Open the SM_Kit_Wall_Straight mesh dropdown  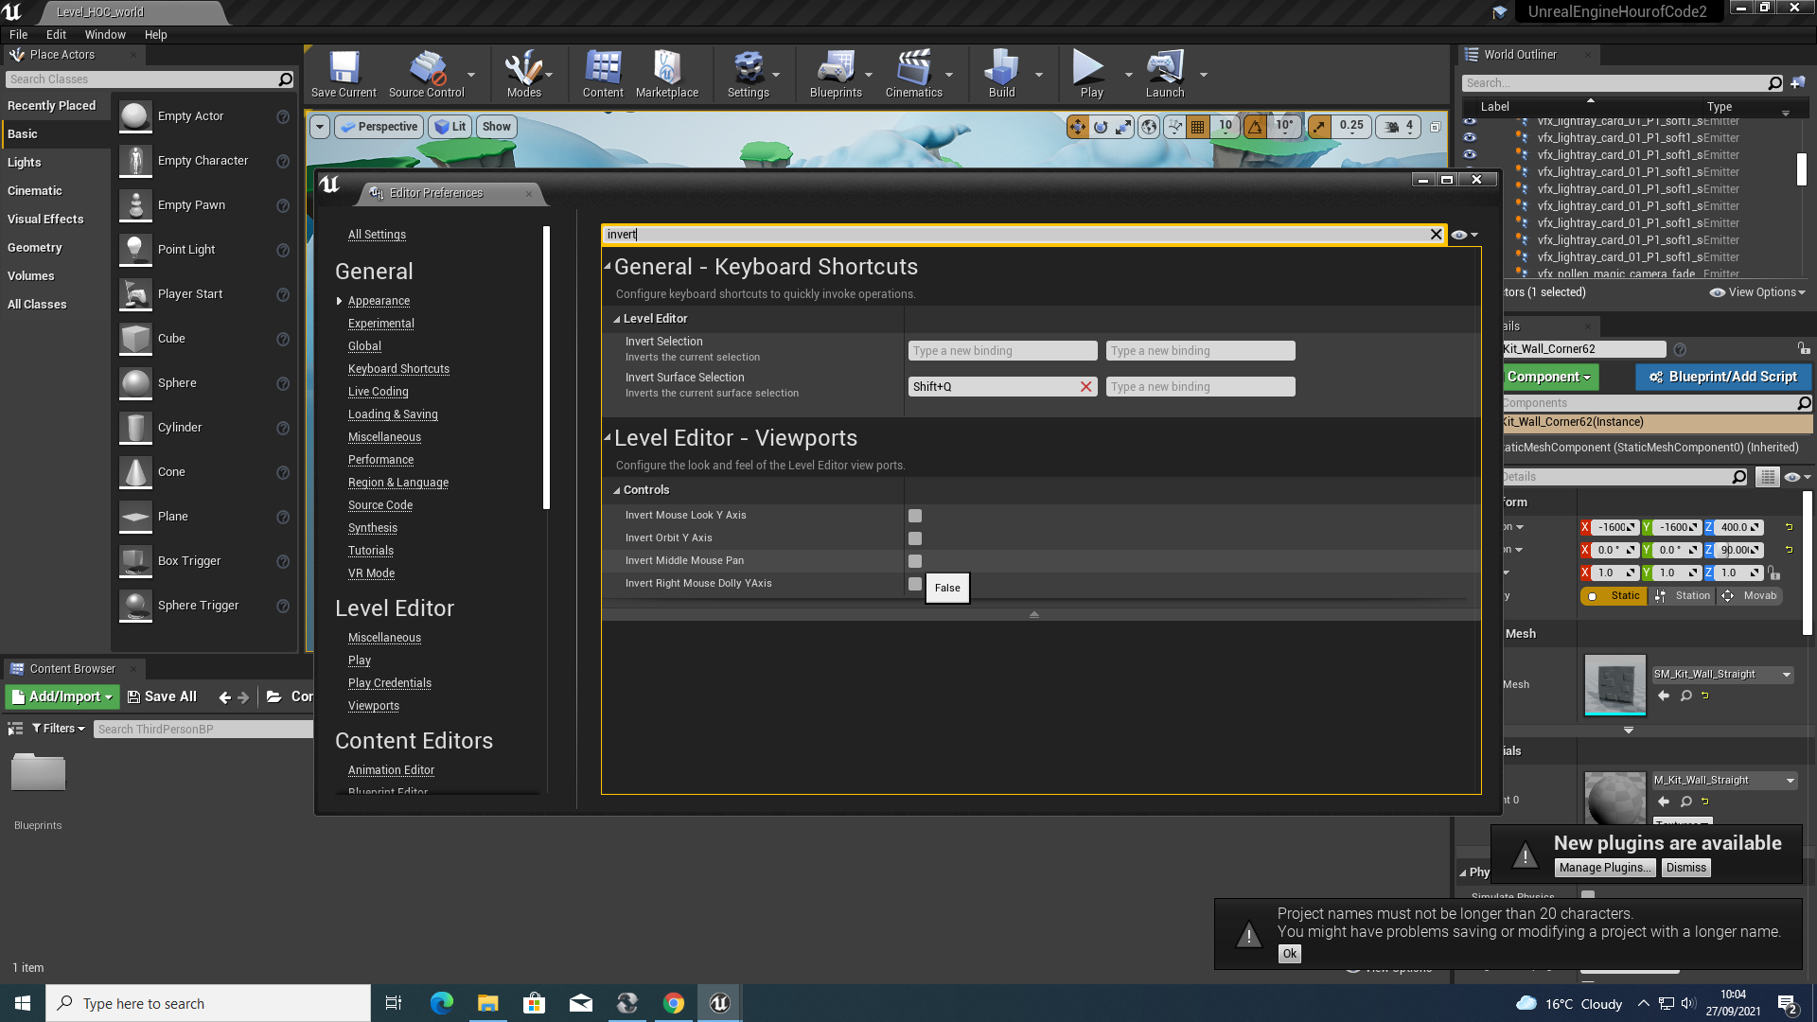point(1787,675)
